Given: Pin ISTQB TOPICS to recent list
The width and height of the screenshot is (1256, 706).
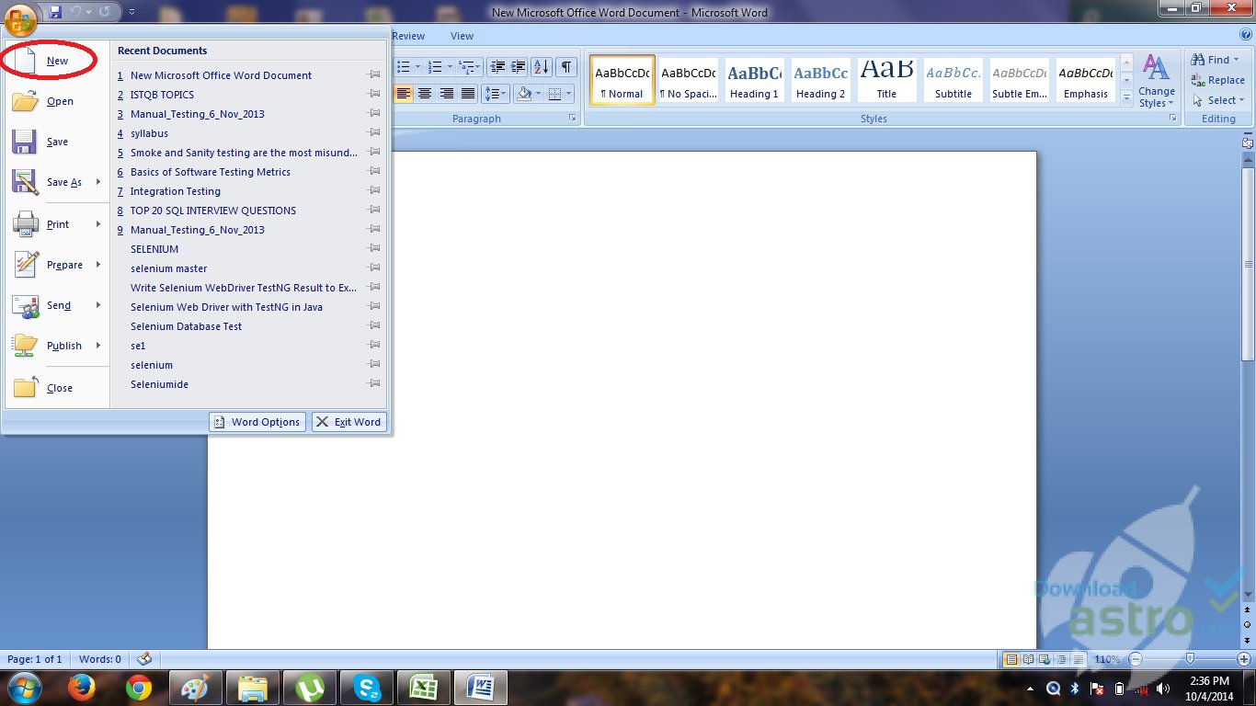Looking at the screenshot, I should [x=374, y=95].
